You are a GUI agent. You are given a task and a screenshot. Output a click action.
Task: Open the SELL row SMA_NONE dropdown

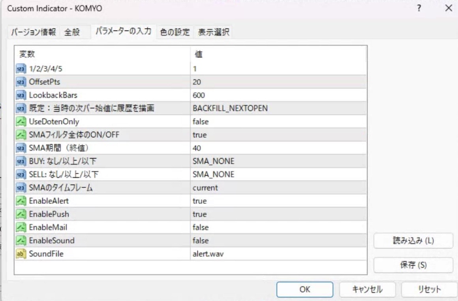(278, 174)
